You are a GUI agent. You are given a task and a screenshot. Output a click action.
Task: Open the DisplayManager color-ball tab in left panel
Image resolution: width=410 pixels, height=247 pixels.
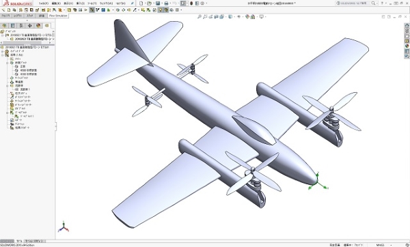(38, 26)
